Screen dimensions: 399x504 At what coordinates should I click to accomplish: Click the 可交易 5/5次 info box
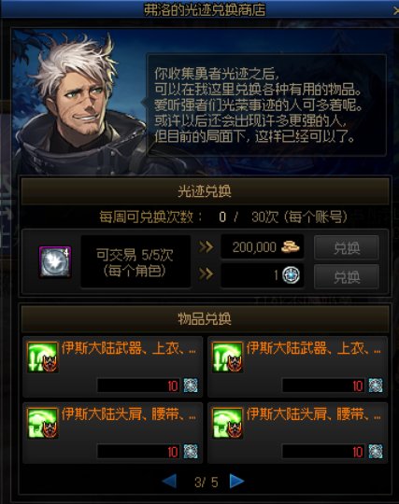(x=135, y=261)
